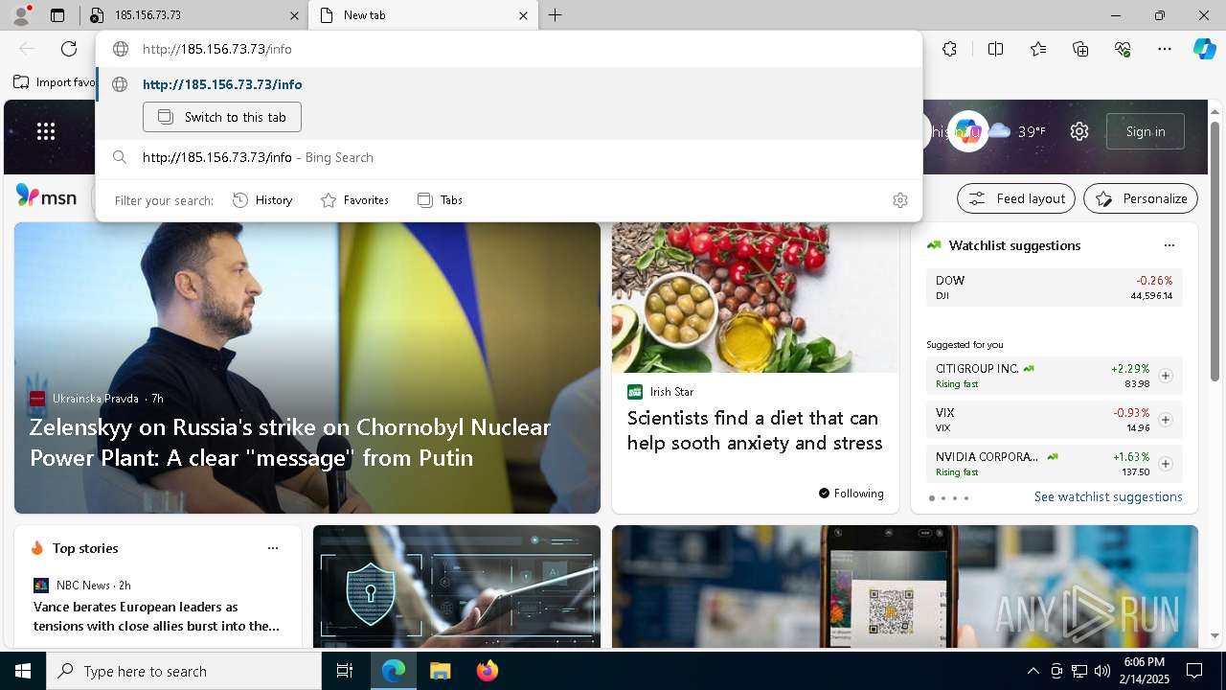Open the DOW stock entry
Image resolution: width=1226 pixels, height=690 pixels.
[1055, 287]
